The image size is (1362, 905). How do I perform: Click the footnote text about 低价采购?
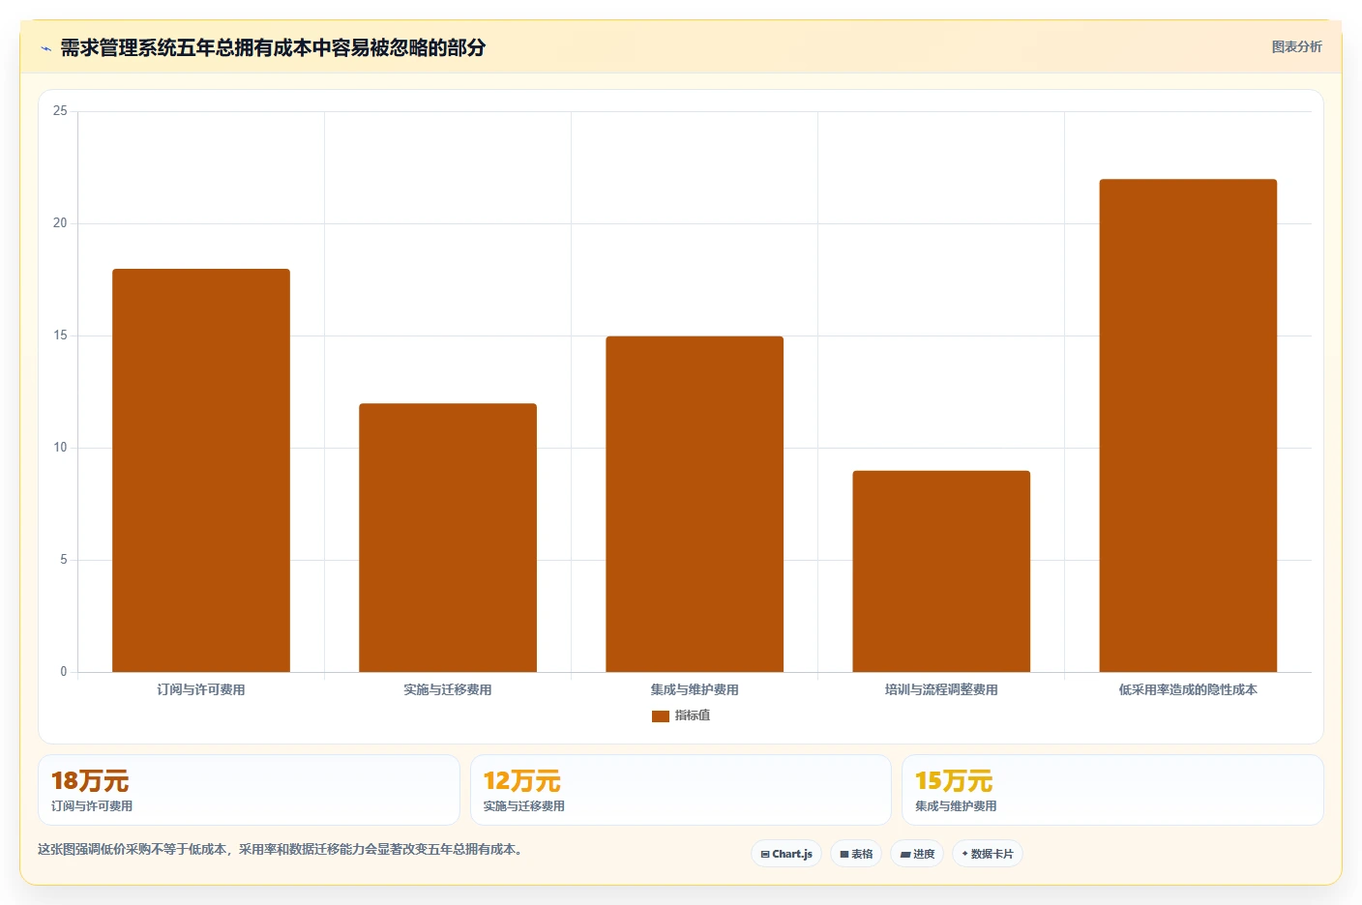point(281,849)
